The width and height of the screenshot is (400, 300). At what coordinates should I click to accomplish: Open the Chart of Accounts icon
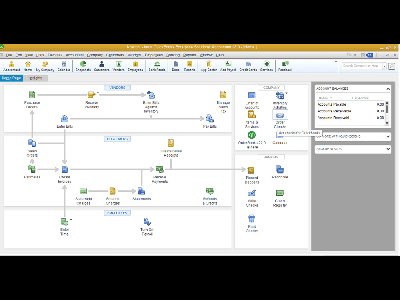[x=252, y=96]
